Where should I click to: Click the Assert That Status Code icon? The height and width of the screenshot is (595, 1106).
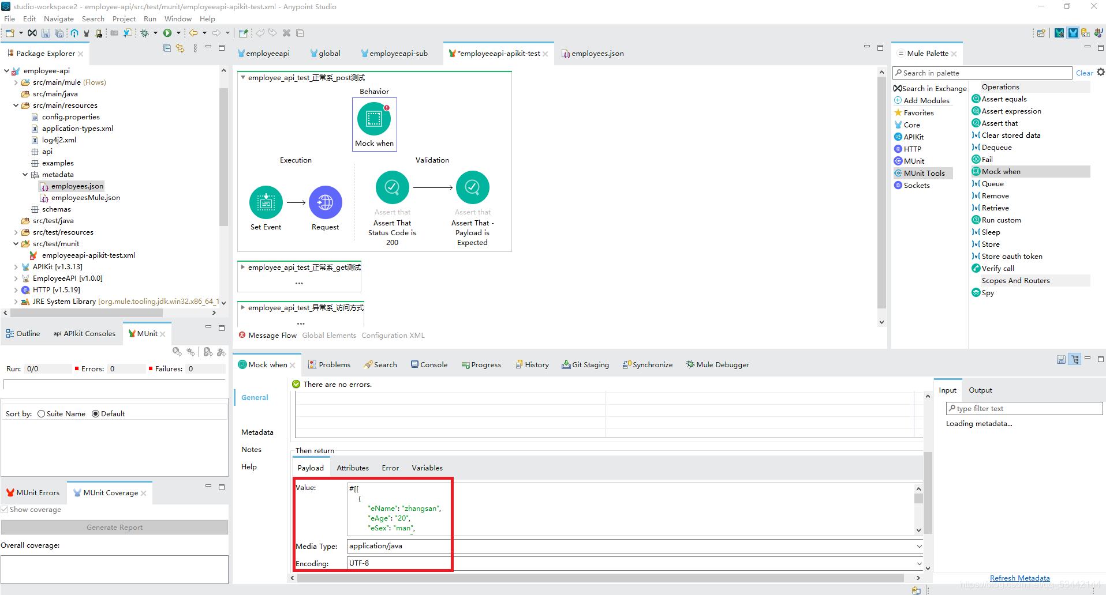click(393, 187)
